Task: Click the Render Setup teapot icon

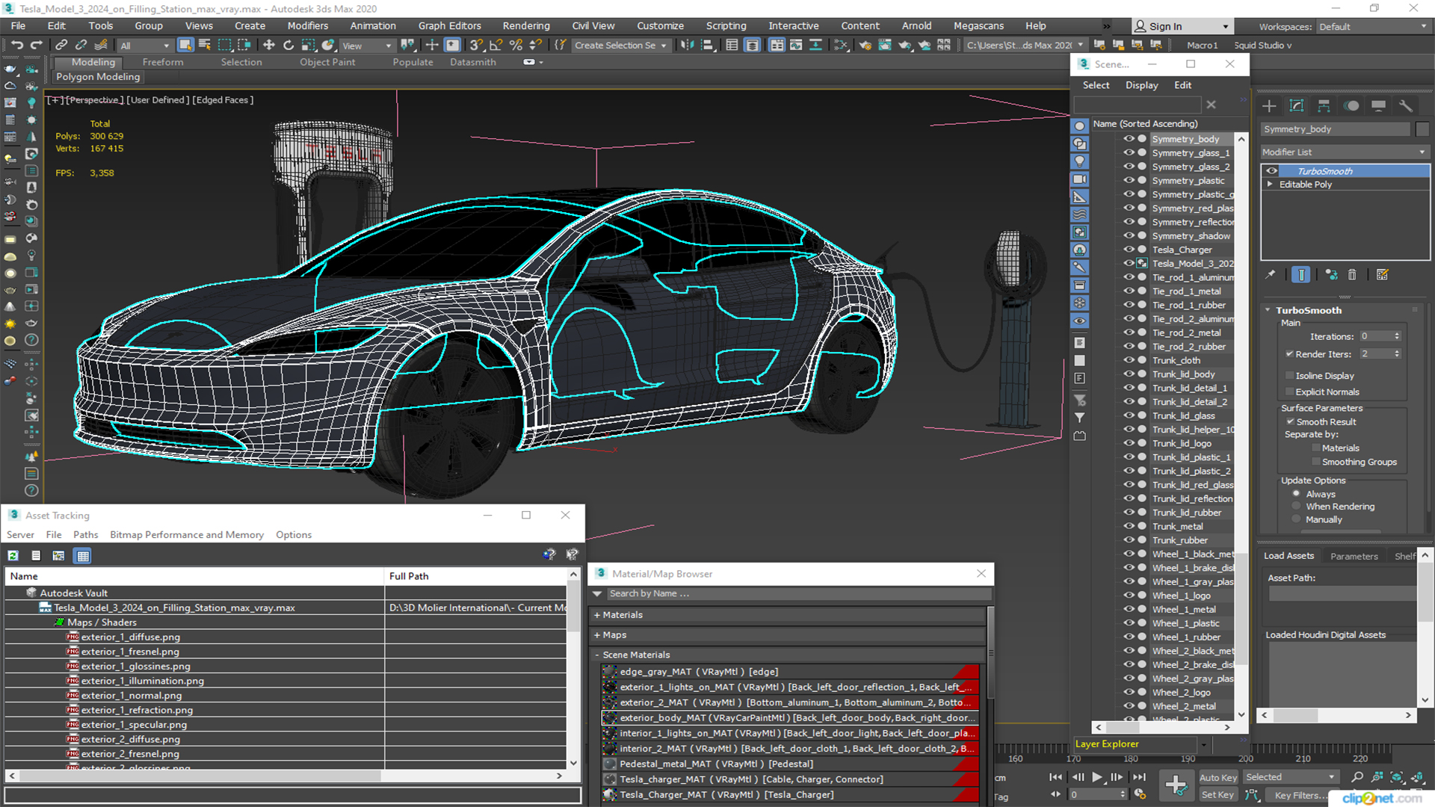Action: point(865,45)
